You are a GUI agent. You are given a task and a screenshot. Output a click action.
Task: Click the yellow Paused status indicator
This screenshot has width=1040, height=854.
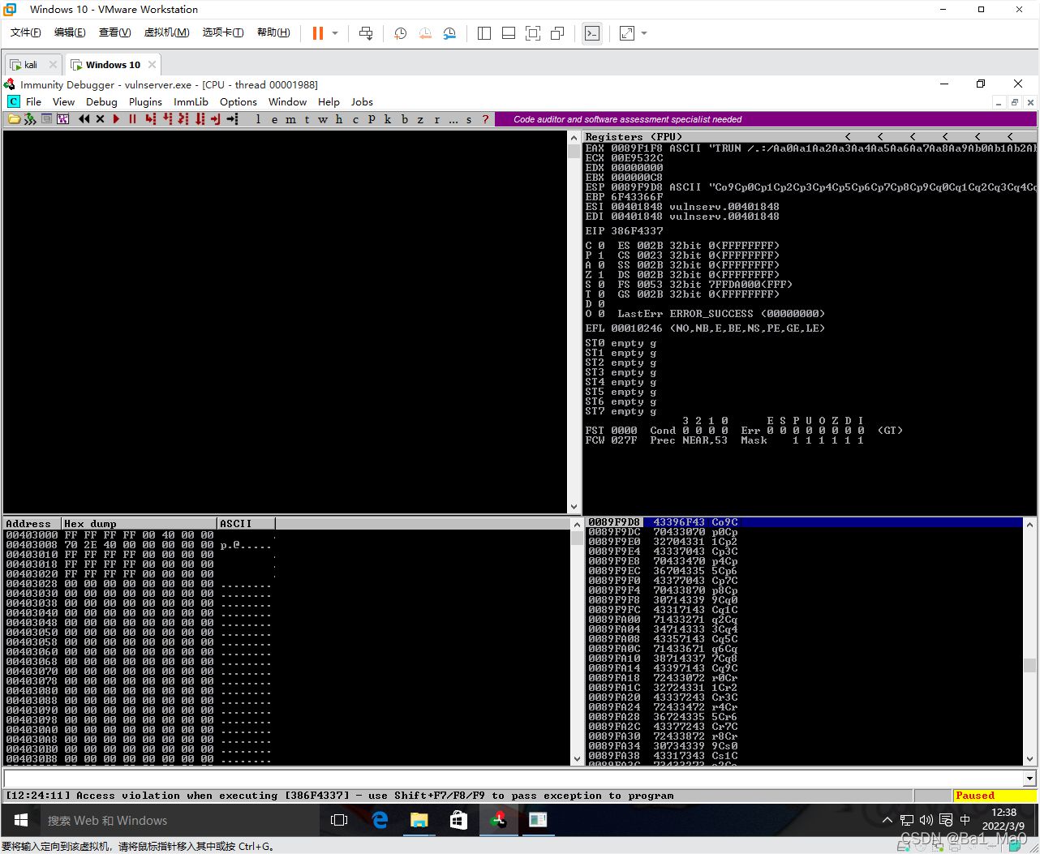tap(995, 796)
